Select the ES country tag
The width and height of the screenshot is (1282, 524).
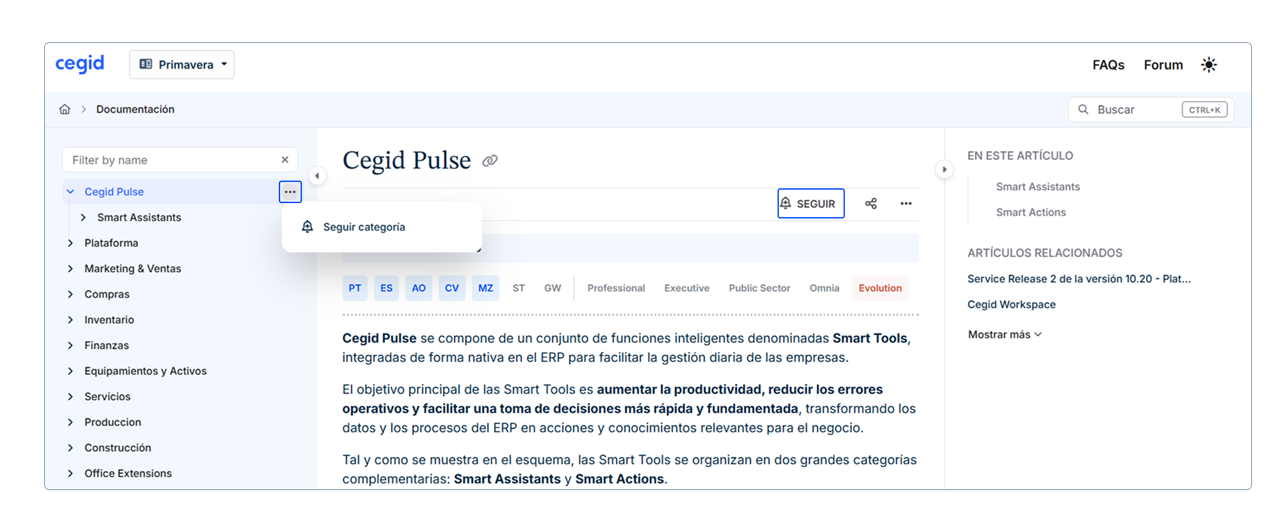(x=387, y=288)
